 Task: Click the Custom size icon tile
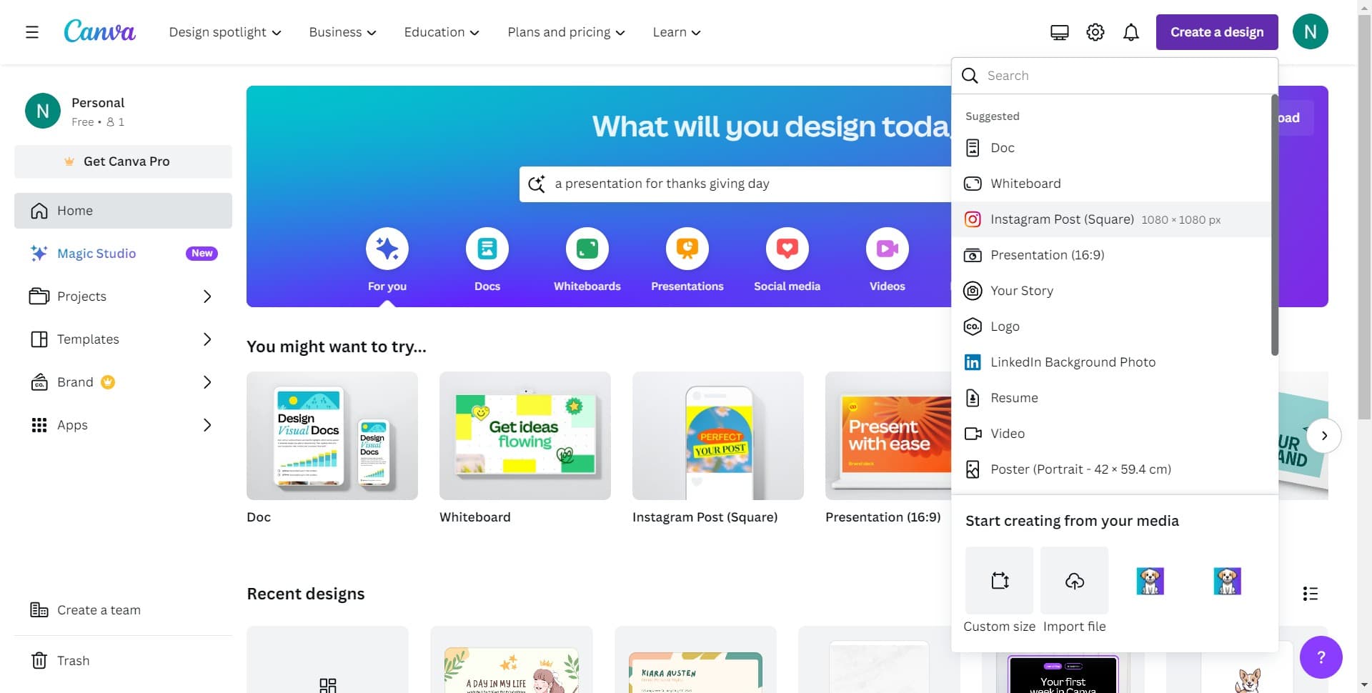[x=999, y=580]
